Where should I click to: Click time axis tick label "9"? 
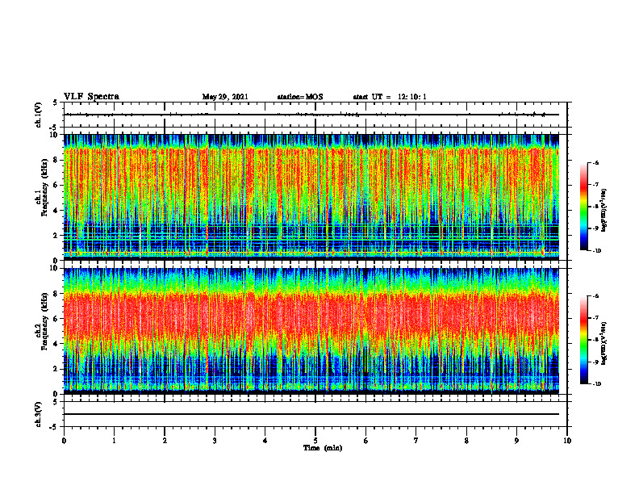coord(516,441)
